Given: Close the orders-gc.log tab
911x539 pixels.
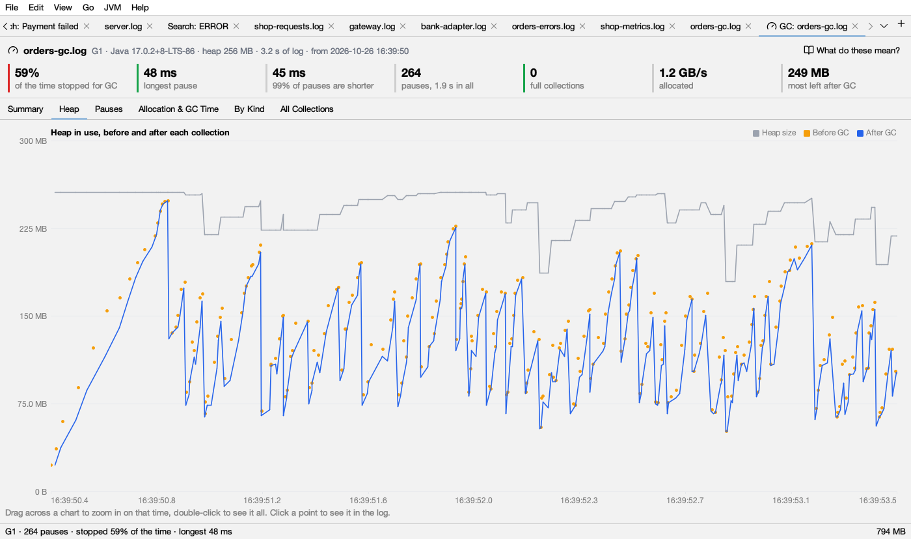Looking at the screenshot, I should point(748,27).
